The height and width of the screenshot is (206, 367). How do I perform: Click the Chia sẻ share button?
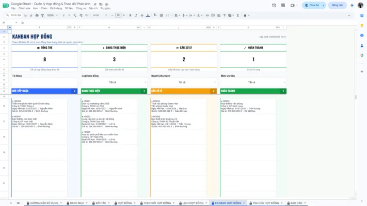(312, 5)
